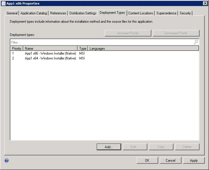This screenshot has height=170, width=209.
Task: Switch to the Supersedence tab
Action: point(166,13)
